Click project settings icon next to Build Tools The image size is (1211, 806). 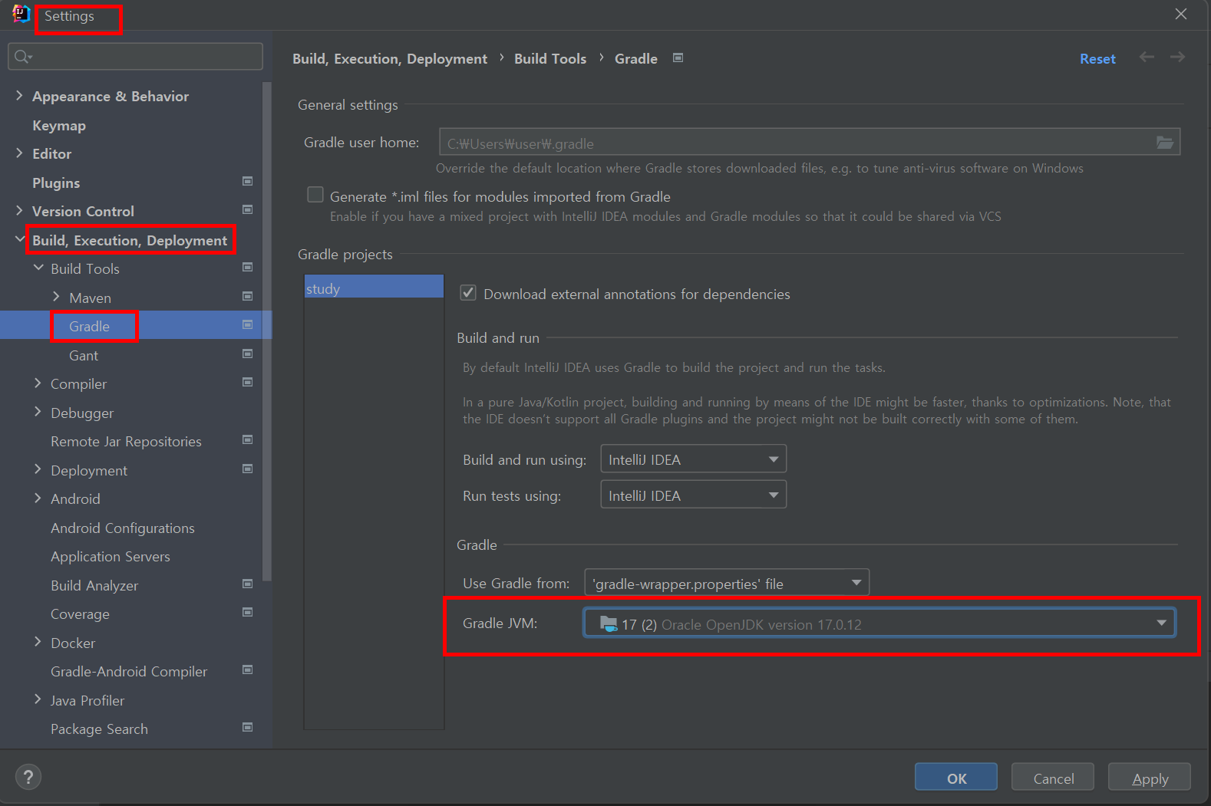pyautogui.click(x=247, y=267)
